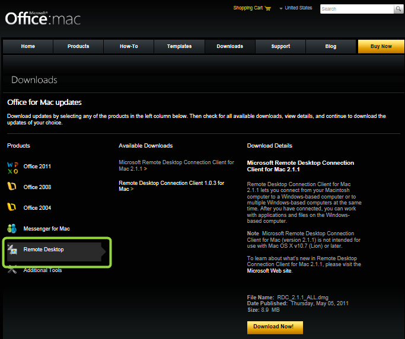Open the Support tab
Image resolution: width=405 pixels, height=339 pixels.
click(280, 46)
